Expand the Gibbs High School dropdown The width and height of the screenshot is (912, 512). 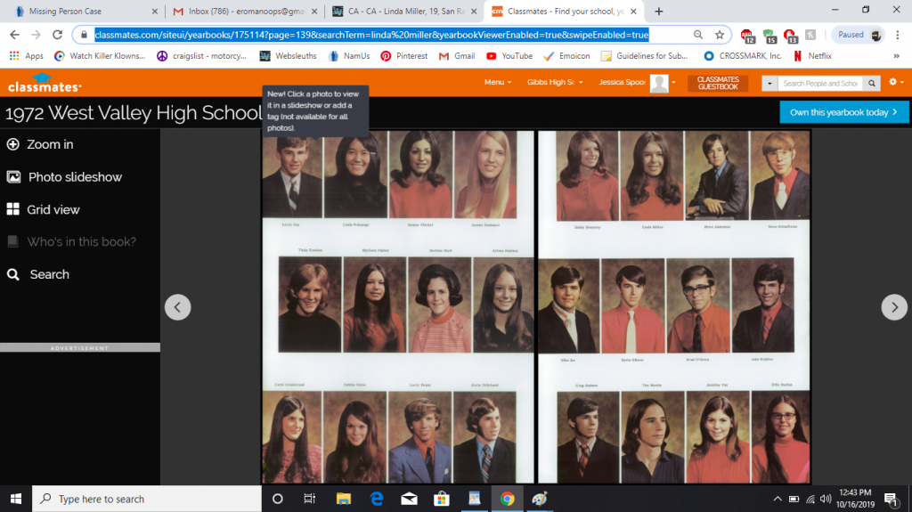pyautogui.click(x=554, y=83)
